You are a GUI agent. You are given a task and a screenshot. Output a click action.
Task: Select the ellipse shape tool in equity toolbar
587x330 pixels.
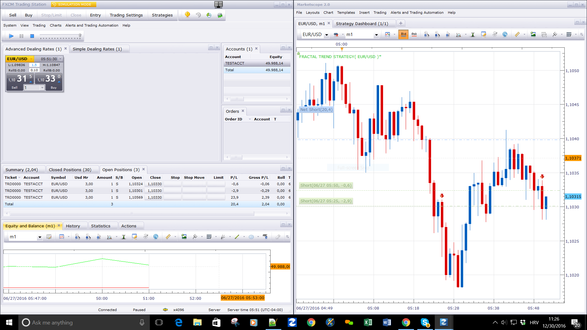[251, 237]
